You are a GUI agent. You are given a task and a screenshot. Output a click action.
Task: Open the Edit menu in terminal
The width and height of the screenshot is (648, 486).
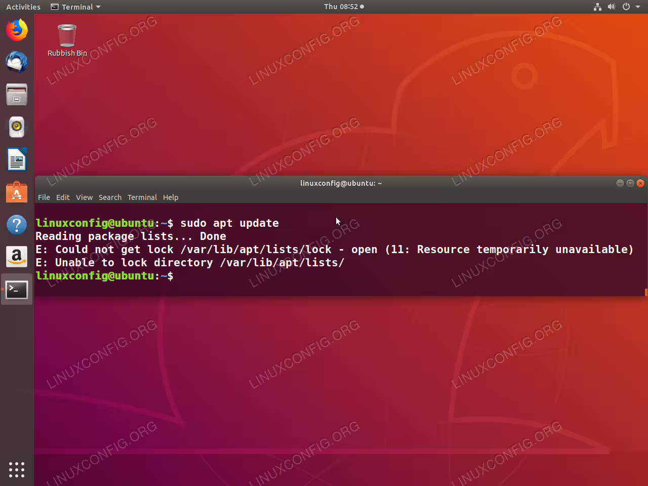pyautogui.click(x=63, y=197)
